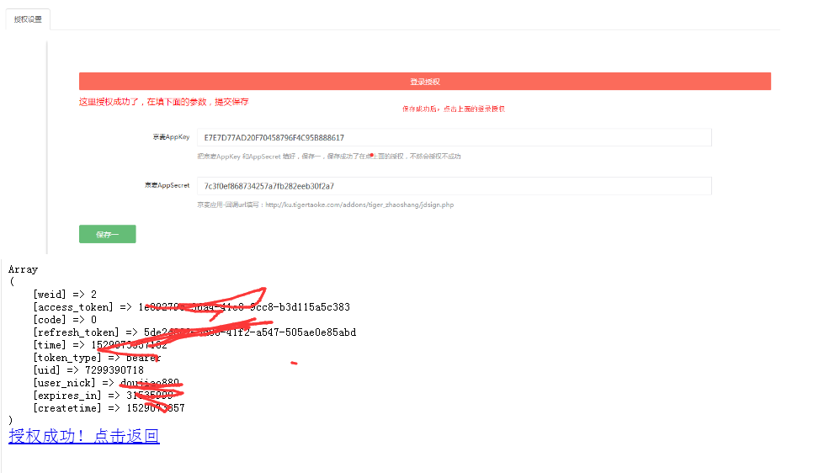Click the red 登录授权 button
Screen dimensions: 824x473
[x=424, y=82]
